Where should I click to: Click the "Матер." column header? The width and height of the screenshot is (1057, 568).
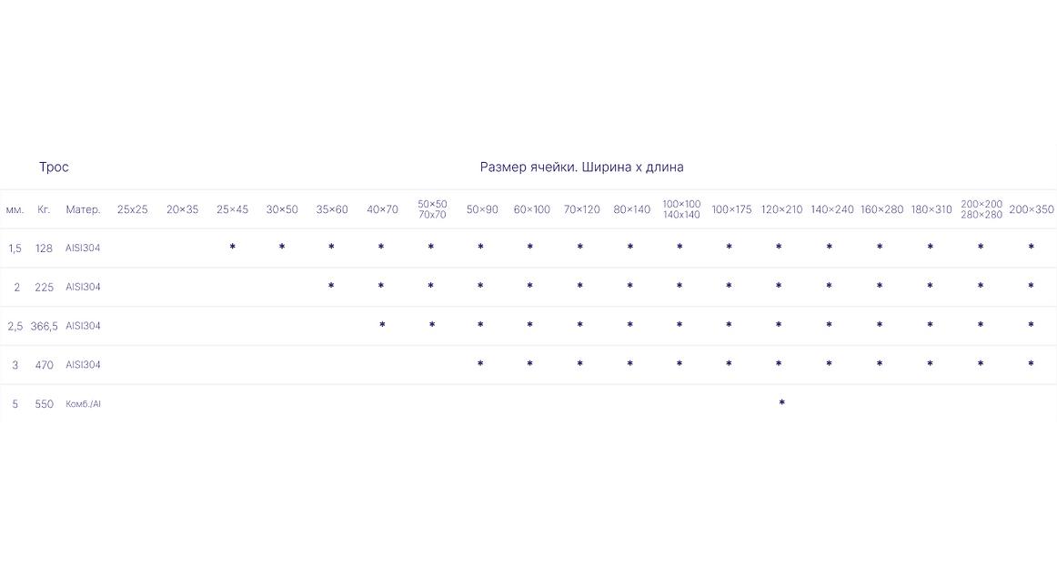pos(83,209)
